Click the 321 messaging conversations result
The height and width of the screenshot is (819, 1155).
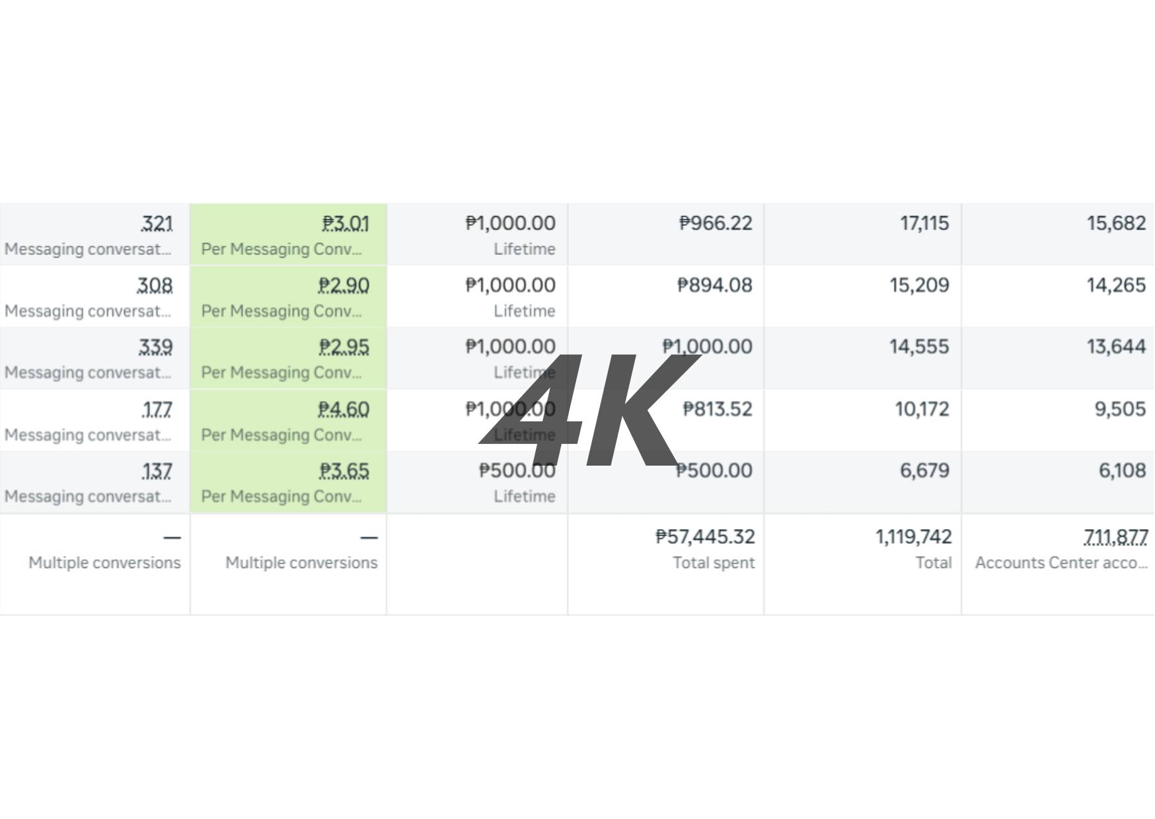click(x=157, y=224)
